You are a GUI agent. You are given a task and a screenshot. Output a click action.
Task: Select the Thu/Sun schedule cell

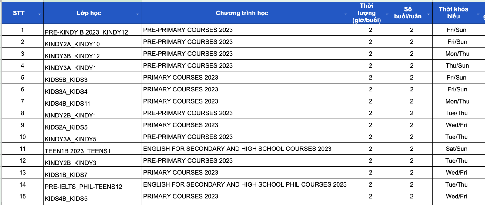click(457, 65)
